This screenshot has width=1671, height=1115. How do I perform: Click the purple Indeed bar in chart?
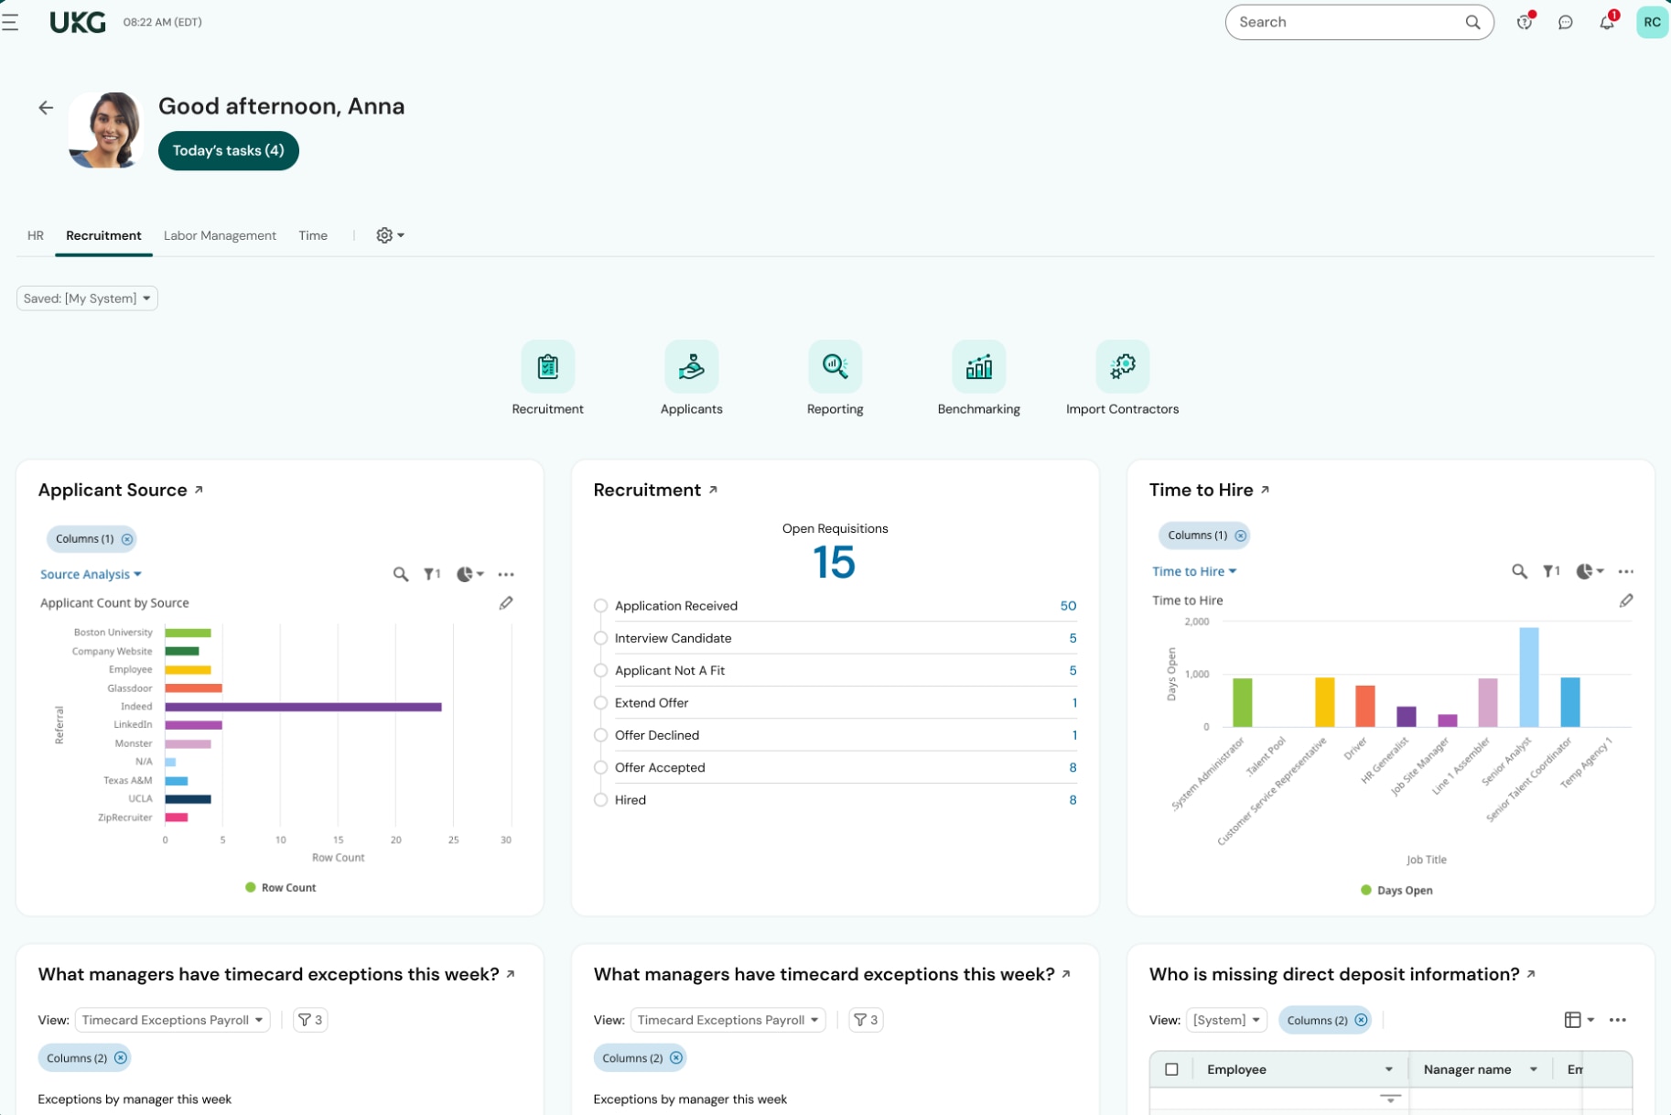[303, 707]
